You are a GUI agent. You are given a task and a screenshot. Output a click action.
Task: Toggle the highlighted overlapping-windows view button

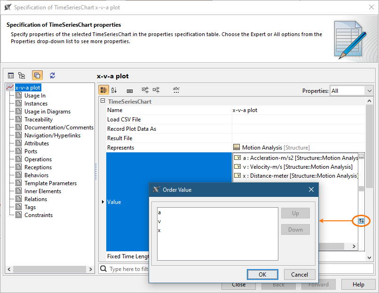(x=37, y=75)
